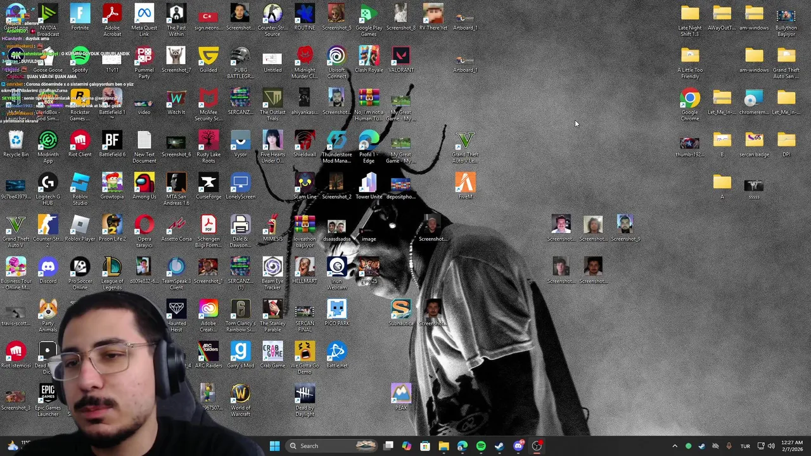Select the Discord desktop icon
The width and height of the screenshot is (811, 456).
pos(48,270)
